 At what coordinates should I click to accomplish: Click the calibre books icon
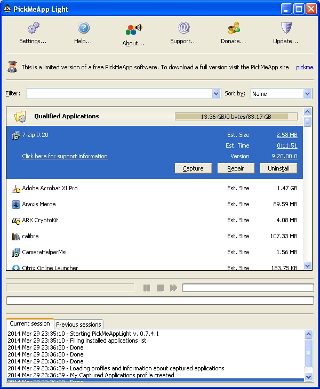click(16, 237)
